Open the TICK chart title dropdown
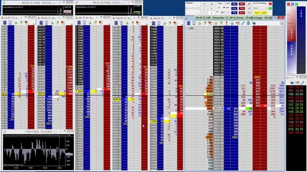The width and height of the screenshot is (307, 172). pos(54,131)
